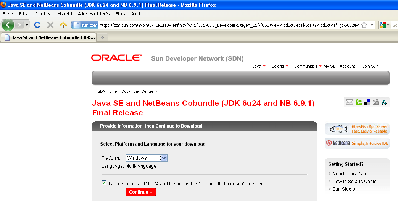
Task: Open the Eines menu
Action: pos(120,14)
